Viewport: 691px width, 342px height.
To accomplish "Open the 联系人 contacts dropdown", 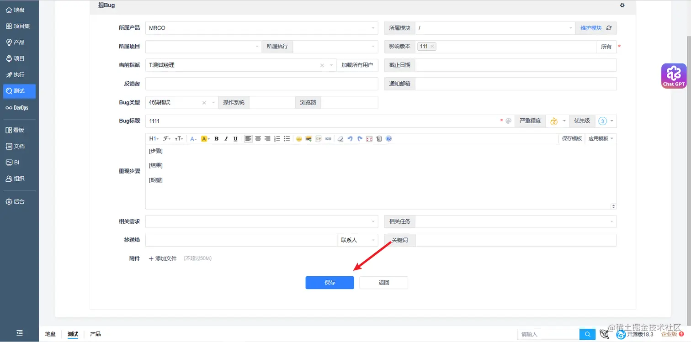I will (357, 240).
